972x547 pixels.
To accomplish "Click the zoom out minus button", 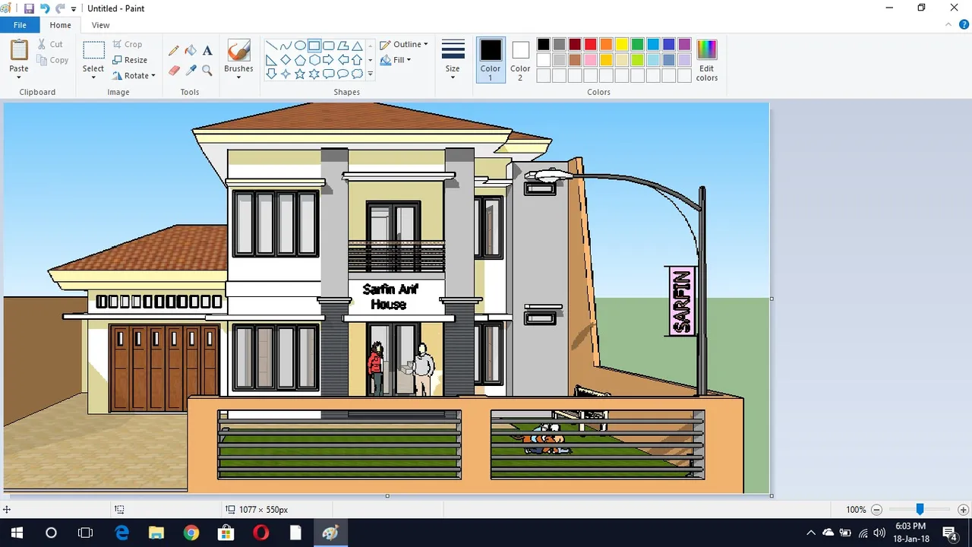I will (876, 510).
